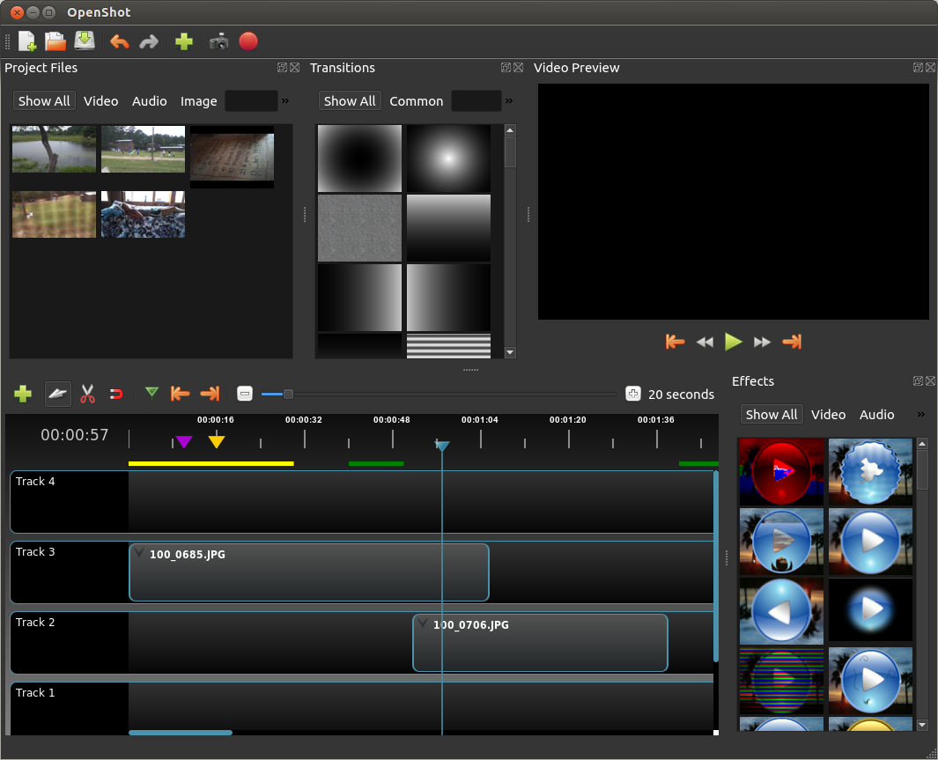
Task: Click the purple marker on timeline ruler
Action: click(183, 441)
